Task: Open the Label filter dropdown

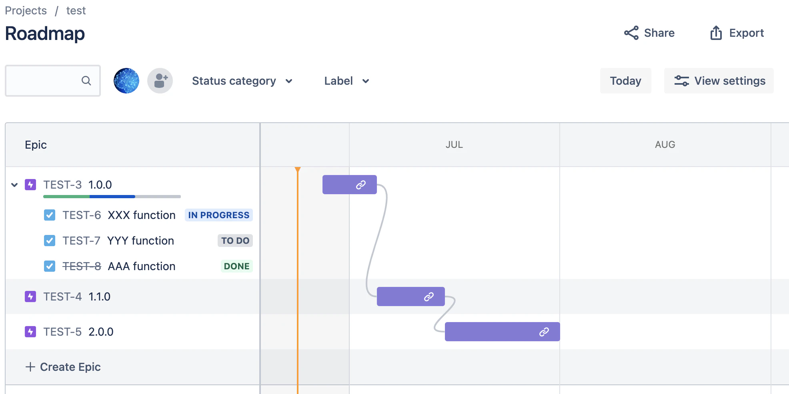Action: coord(346,81)
